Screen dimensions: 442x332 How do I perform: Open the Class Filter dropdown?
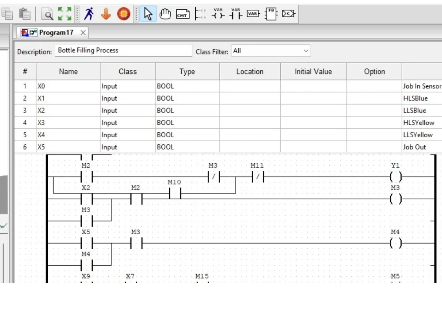pos(271,51)
